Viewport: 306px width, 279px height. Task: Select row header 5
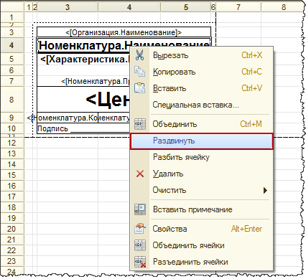click(12, 59)
